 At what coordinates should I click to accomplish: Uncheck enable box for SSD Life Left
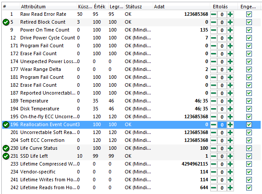pyautogui.click(x=249, y=156)
